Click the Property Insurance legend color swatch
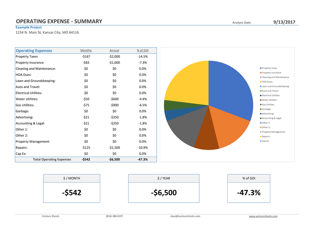Screen dimensions: 314x243 pos(261,73)
